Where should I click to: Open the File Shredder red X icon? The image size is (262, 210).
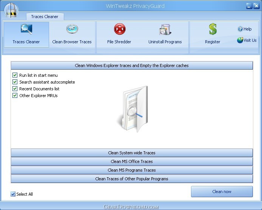click(x=120, y=29)
